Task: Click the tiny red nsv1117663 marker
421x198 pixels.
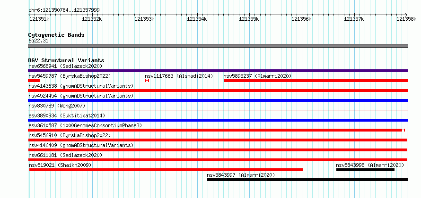Action: pos(147,81)
